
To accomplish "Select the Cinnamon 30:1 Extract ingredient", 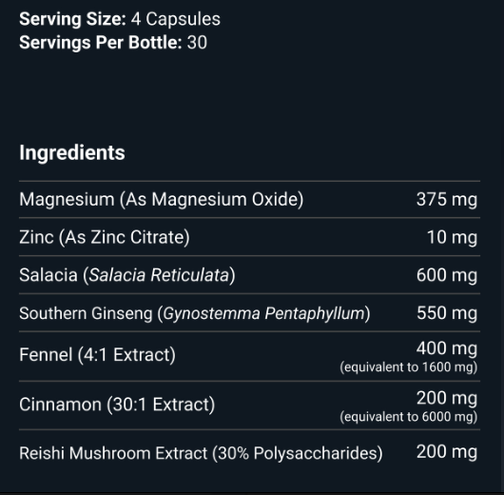I will (117, 405).
